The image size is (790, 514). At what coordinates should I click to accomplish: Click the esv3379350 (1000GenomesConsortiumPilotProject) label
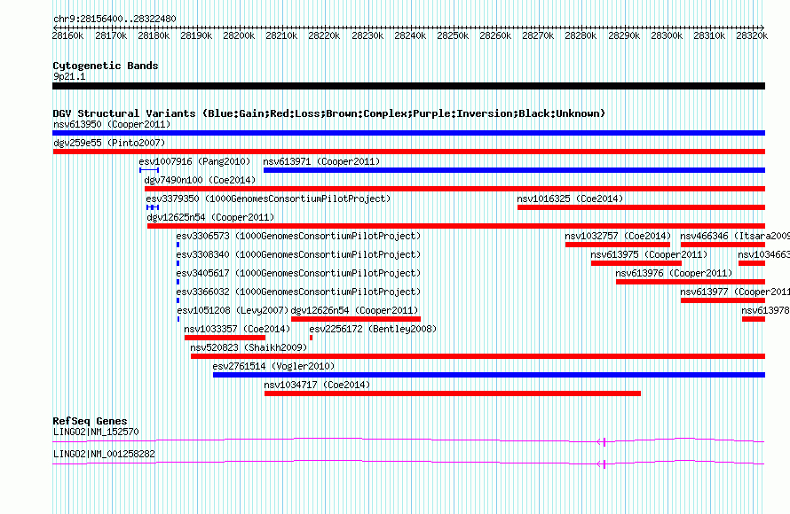[x=268, y=199]
